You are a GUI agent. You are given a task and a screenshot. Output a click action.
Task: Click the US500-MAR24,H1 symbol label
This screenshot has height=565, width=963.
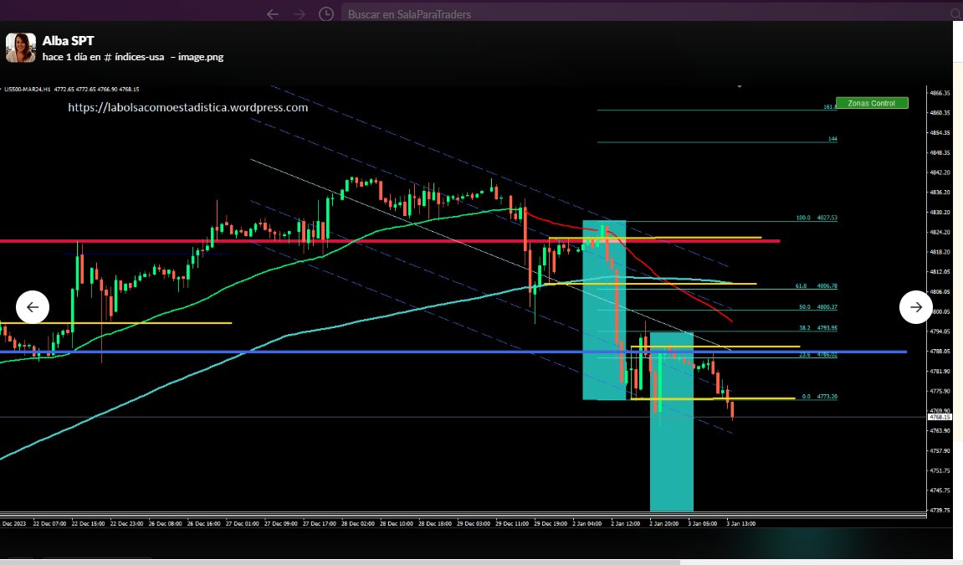[x=28, y=89]
